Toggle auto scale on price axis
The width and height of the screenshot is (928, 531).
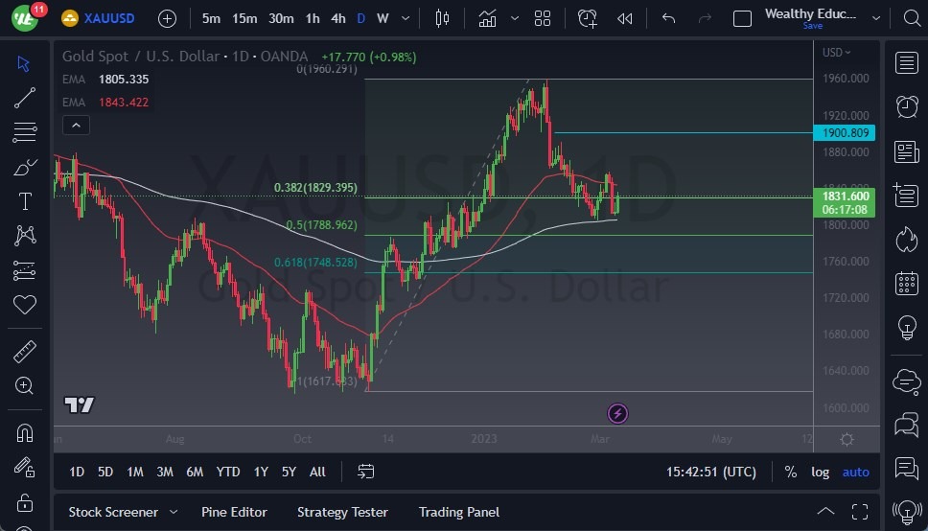pyautogui.click(x=855, y=472)
